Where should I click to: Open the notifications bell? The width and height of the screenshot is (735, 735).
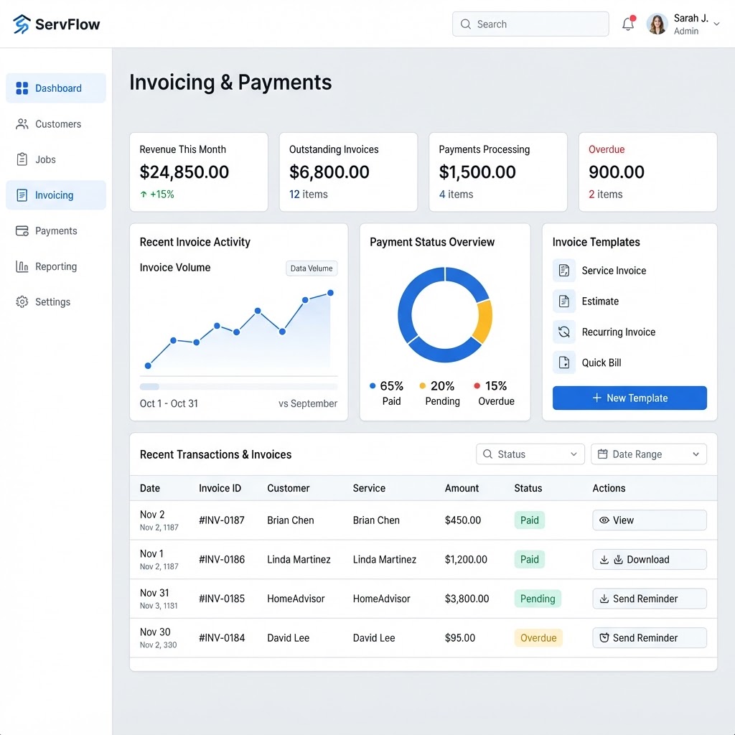tap(628, 24)
